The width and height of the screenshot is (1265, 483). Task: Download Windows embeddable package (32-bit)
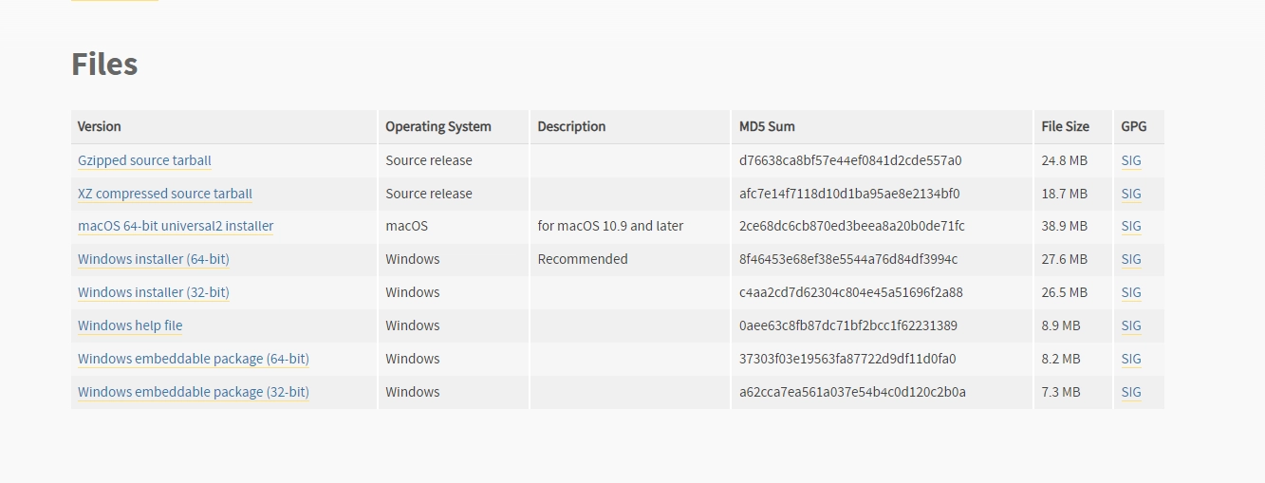point(194,392)
